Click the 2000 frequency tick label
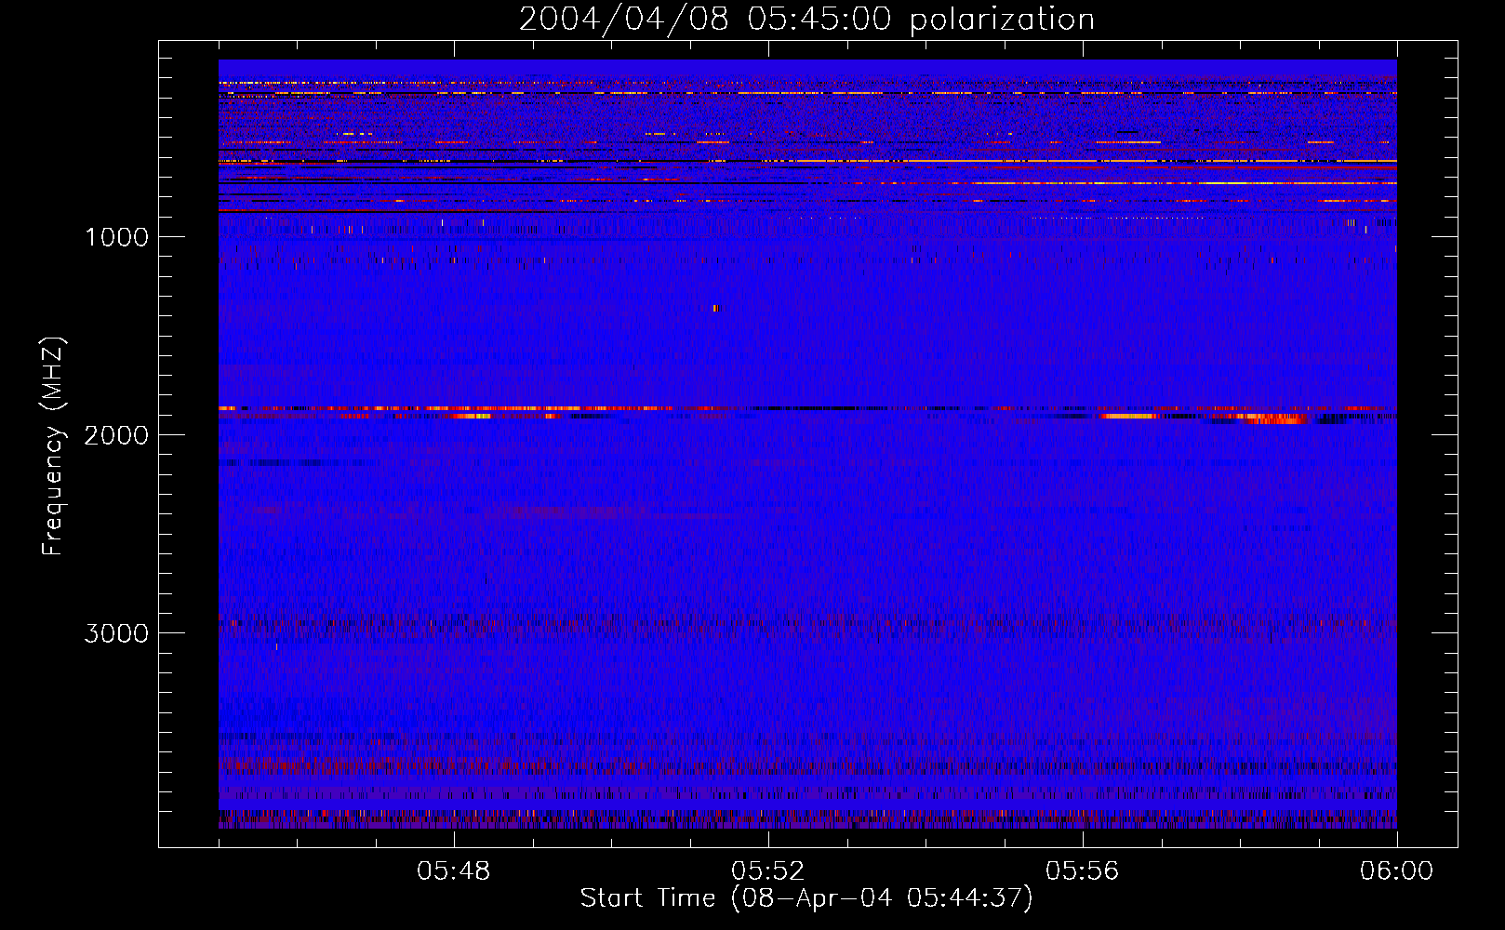Viewport: 1505px width, 930px height. (116, 435)
